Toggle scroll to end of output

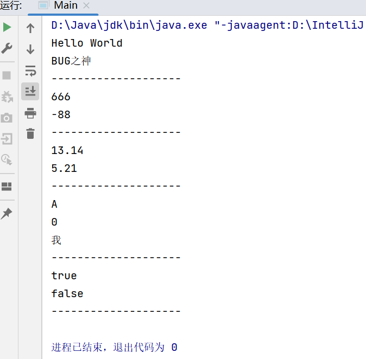30,92
